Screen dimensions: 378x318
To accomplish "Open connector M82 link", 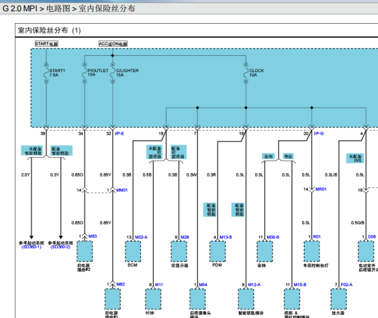I will 120,284.
